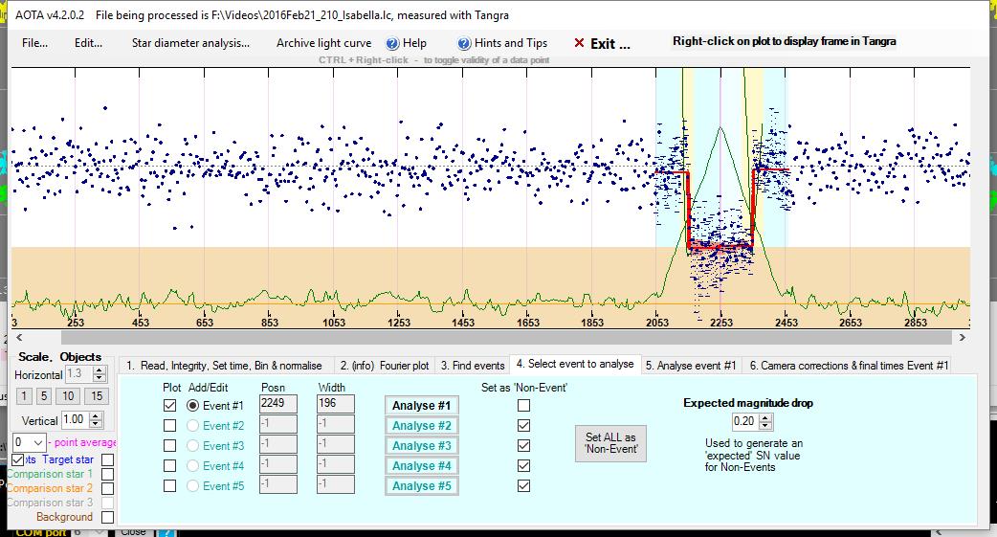Click the Analyse #2 button
The image size is (997, 537).
(421, 426)
